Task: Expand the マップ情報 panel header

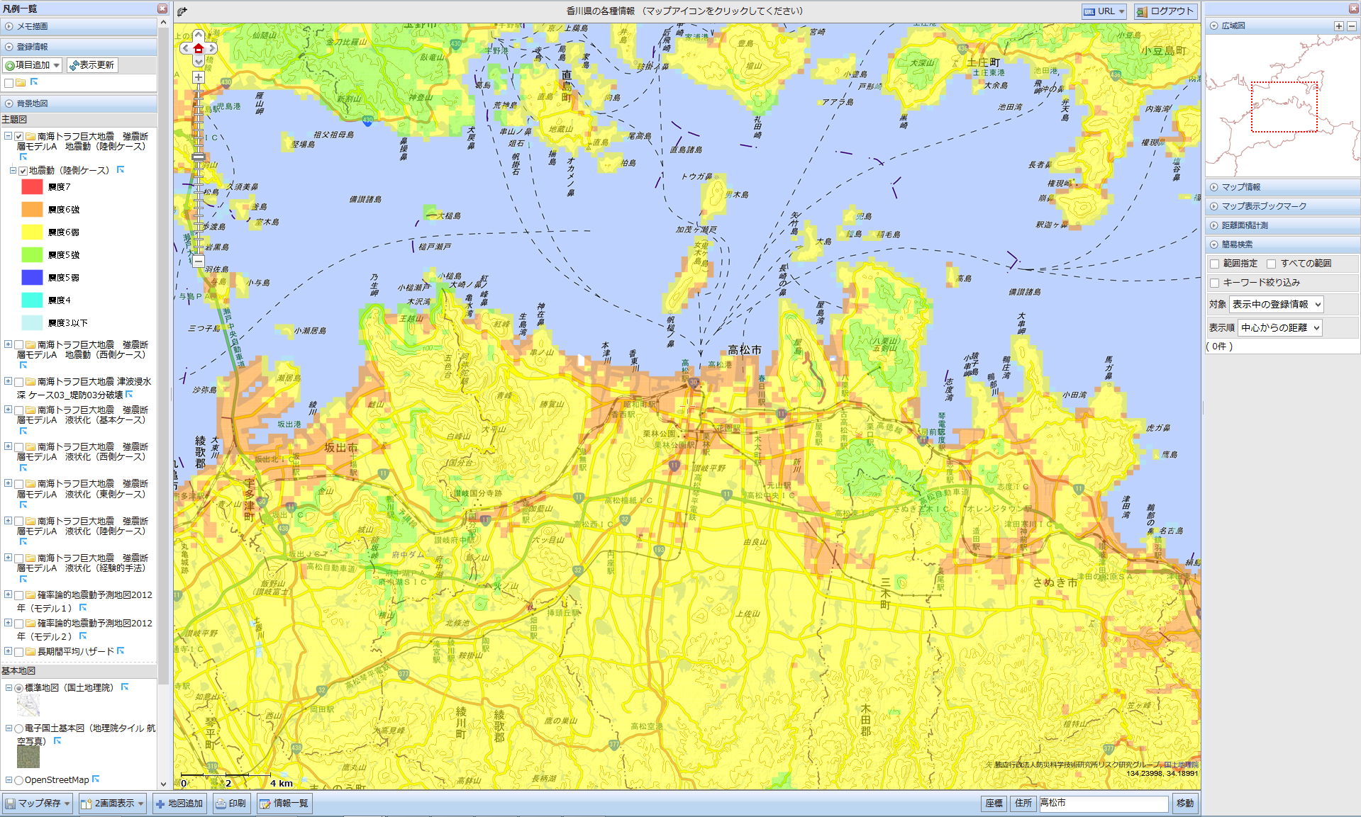Action: (1240, 187)
